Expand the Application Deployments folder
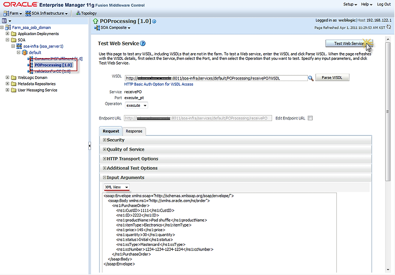 (x=8, y=33)
